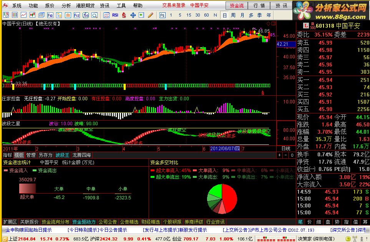The width and height of the screenshot is (370, 242).
Task: Click the plus zoom button under chart
Action: pos(279,155)
